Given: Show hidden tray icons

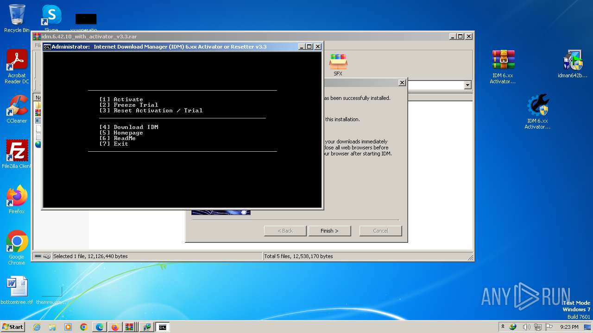Looking at the screenshot, I should click(503, 327).
